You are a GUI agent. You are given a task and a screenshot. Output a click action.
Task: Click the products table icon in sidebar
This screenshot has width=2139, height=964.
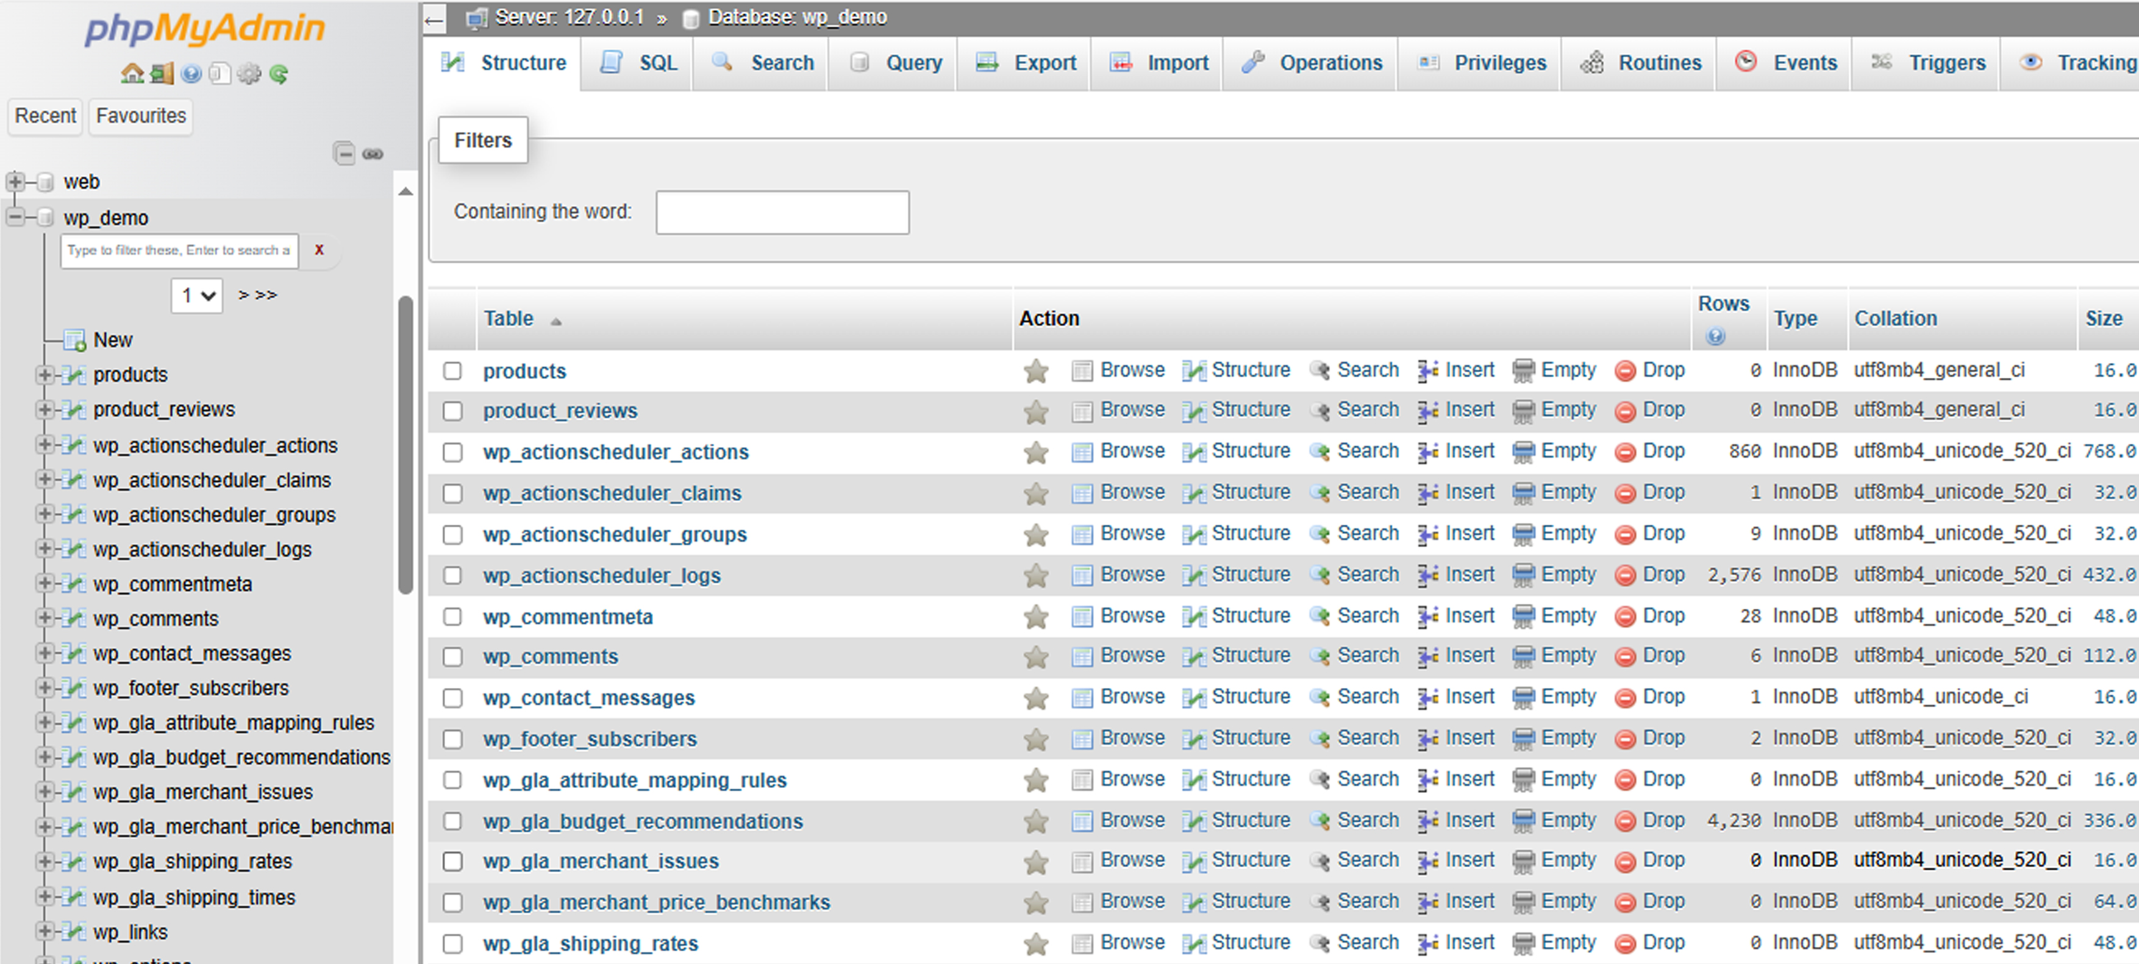coord(75,375)
